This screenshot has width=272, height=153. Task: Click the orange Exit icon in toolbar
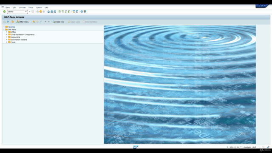pos(41,11)
